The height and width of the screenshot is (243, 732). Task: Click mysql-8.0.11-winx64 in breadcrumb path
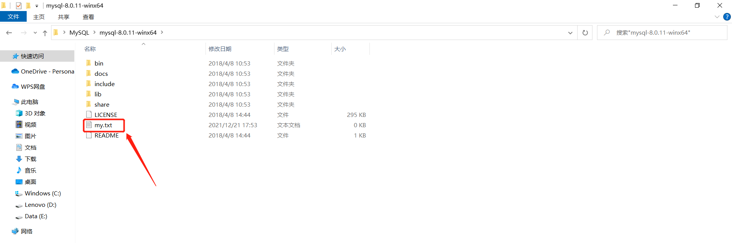click(128, 32)
